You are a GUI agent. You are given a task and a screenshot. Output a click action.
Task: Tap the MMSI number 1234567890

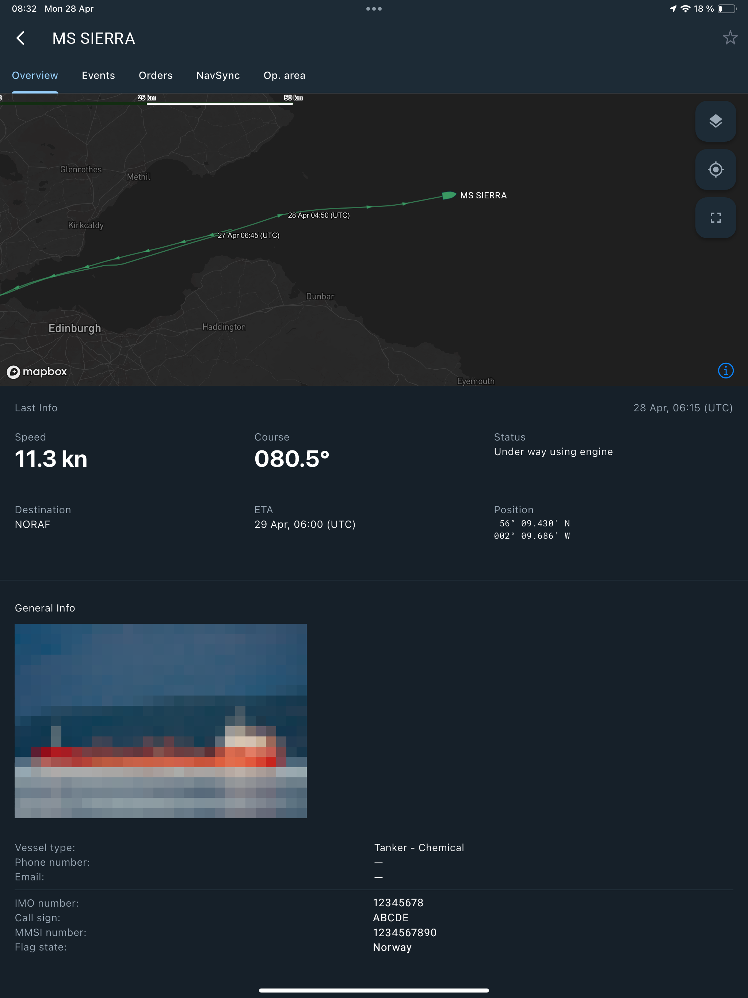tap(405, 933)
